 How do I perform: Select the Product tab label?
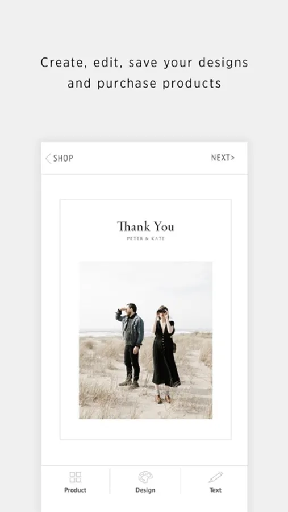[x=76, y=490]
